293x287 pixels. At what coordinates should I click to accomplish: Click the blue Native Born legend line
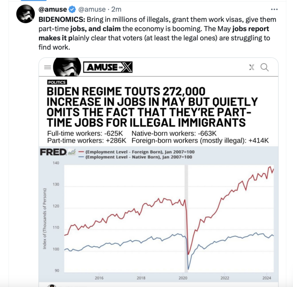[81, 157]
